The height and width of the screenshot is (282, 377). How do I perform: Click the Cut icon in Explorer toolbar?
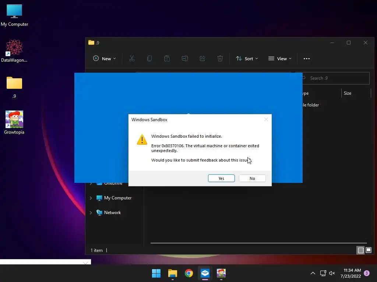pos(132,58)
